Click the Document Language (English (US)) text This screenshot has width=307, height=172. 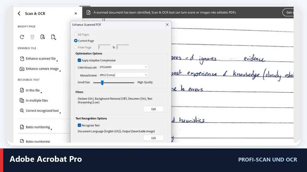(x=99, y=131)
